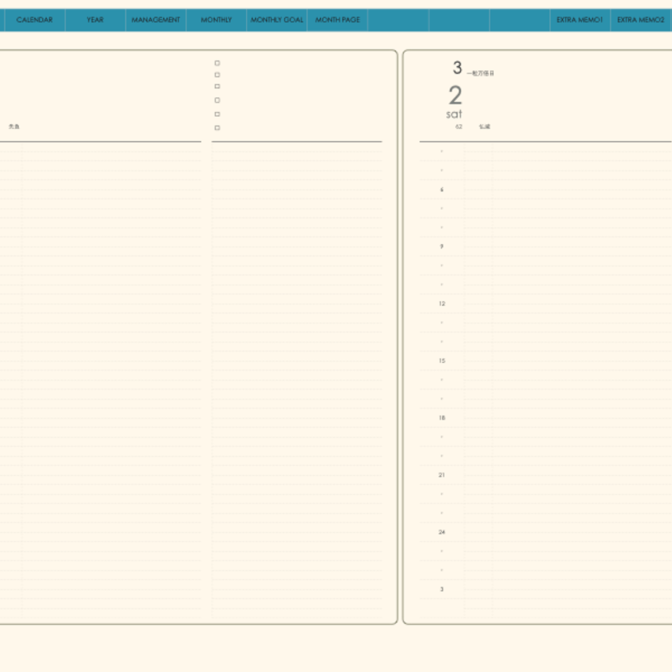Click the 6 hour mark on the timeline
Viewport: 672px width, 672px height.
click(442, 189)
